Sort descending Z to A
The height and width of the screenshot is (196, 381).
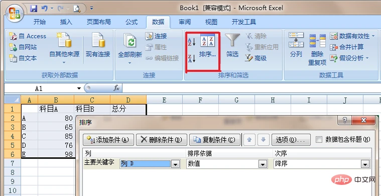click(x=192, y=58)
